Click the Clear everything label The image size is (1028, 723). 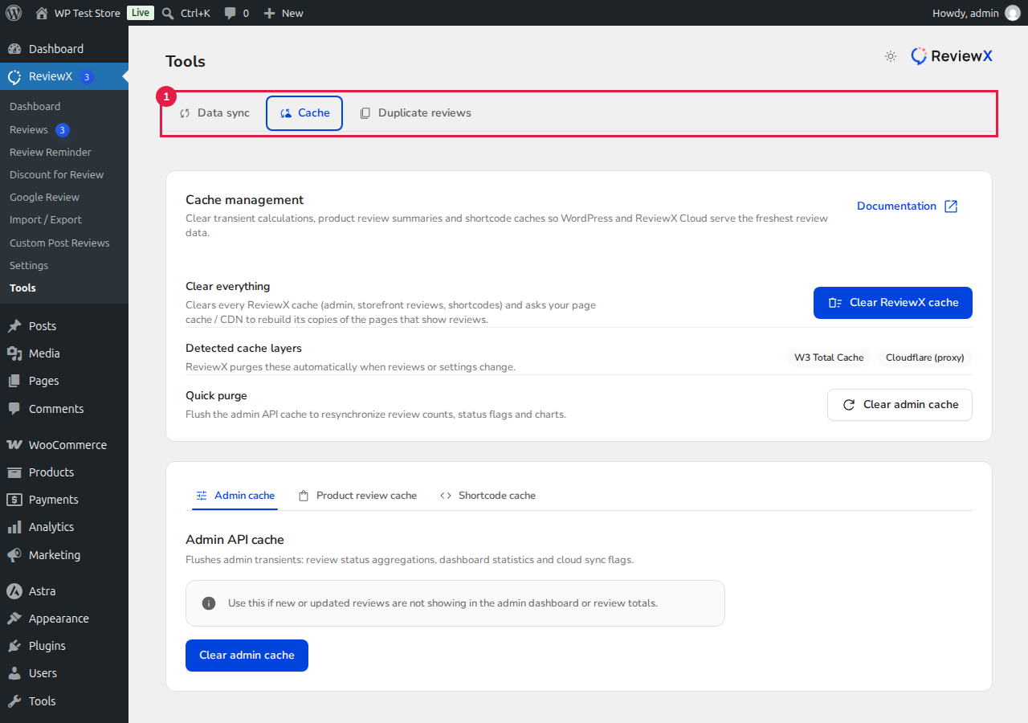(x=228, y=287)
